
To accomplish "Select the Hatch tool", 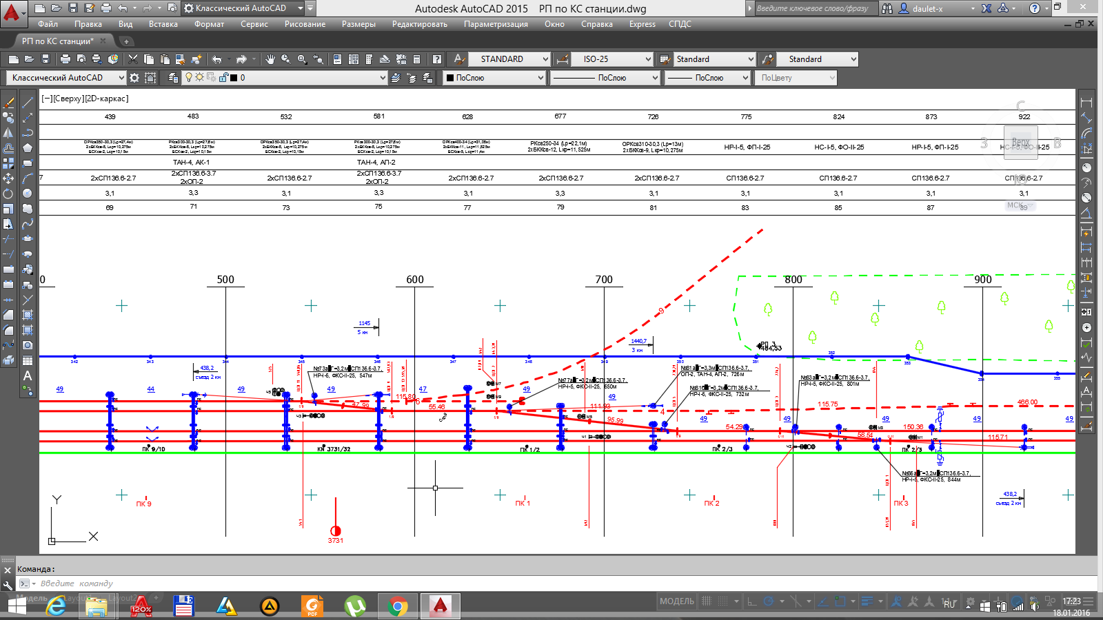I will click(x=28, y=315).
